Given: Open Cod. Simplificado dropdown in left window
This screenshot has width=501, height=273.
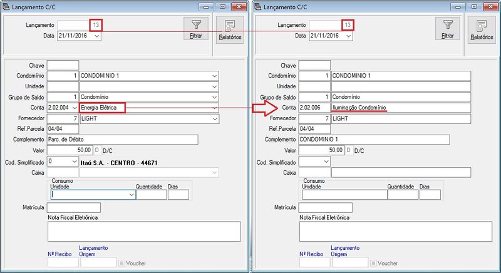Looking at the screenshot, I should click(x=74, y=162).
